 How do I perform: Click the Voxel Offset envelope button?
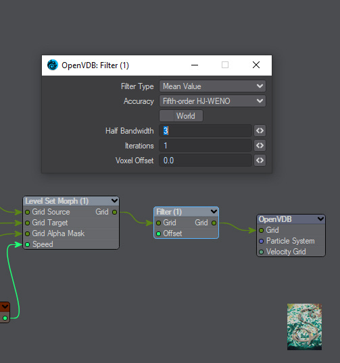coord(260,161)
